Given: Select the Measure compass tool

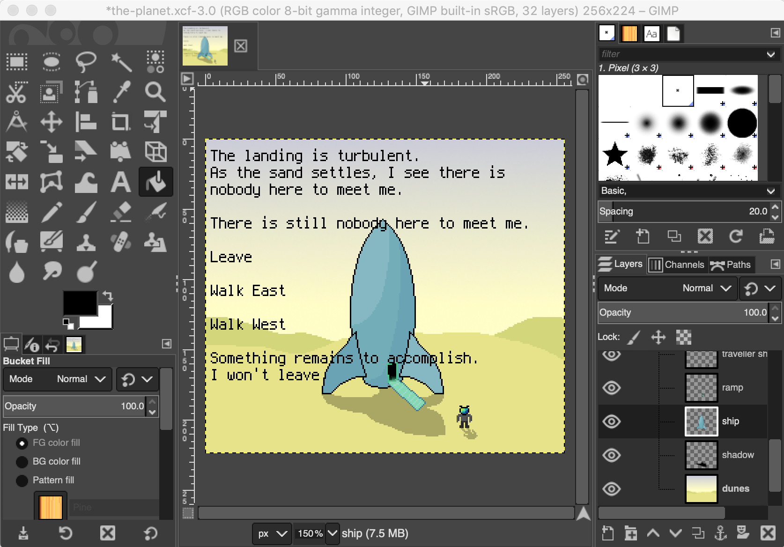Looking at the screenshot, I should (x=17, y=122).
